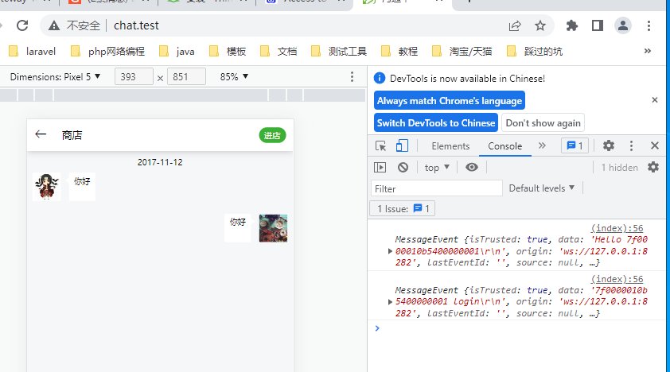
Task: Create a live expression with eye icon
Action: tap(472, 167)
